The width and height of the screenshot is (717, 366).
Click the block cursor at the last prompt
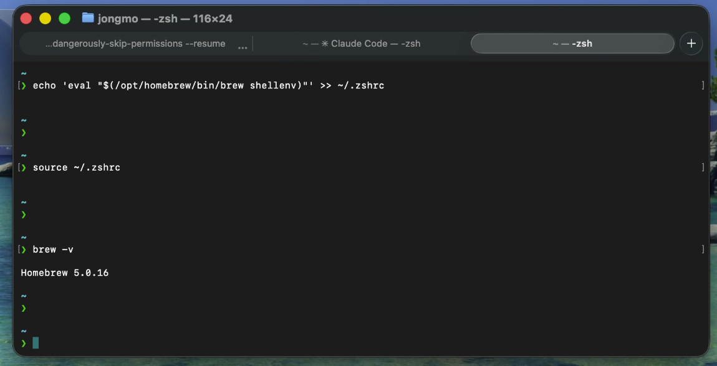coord(36,342)
